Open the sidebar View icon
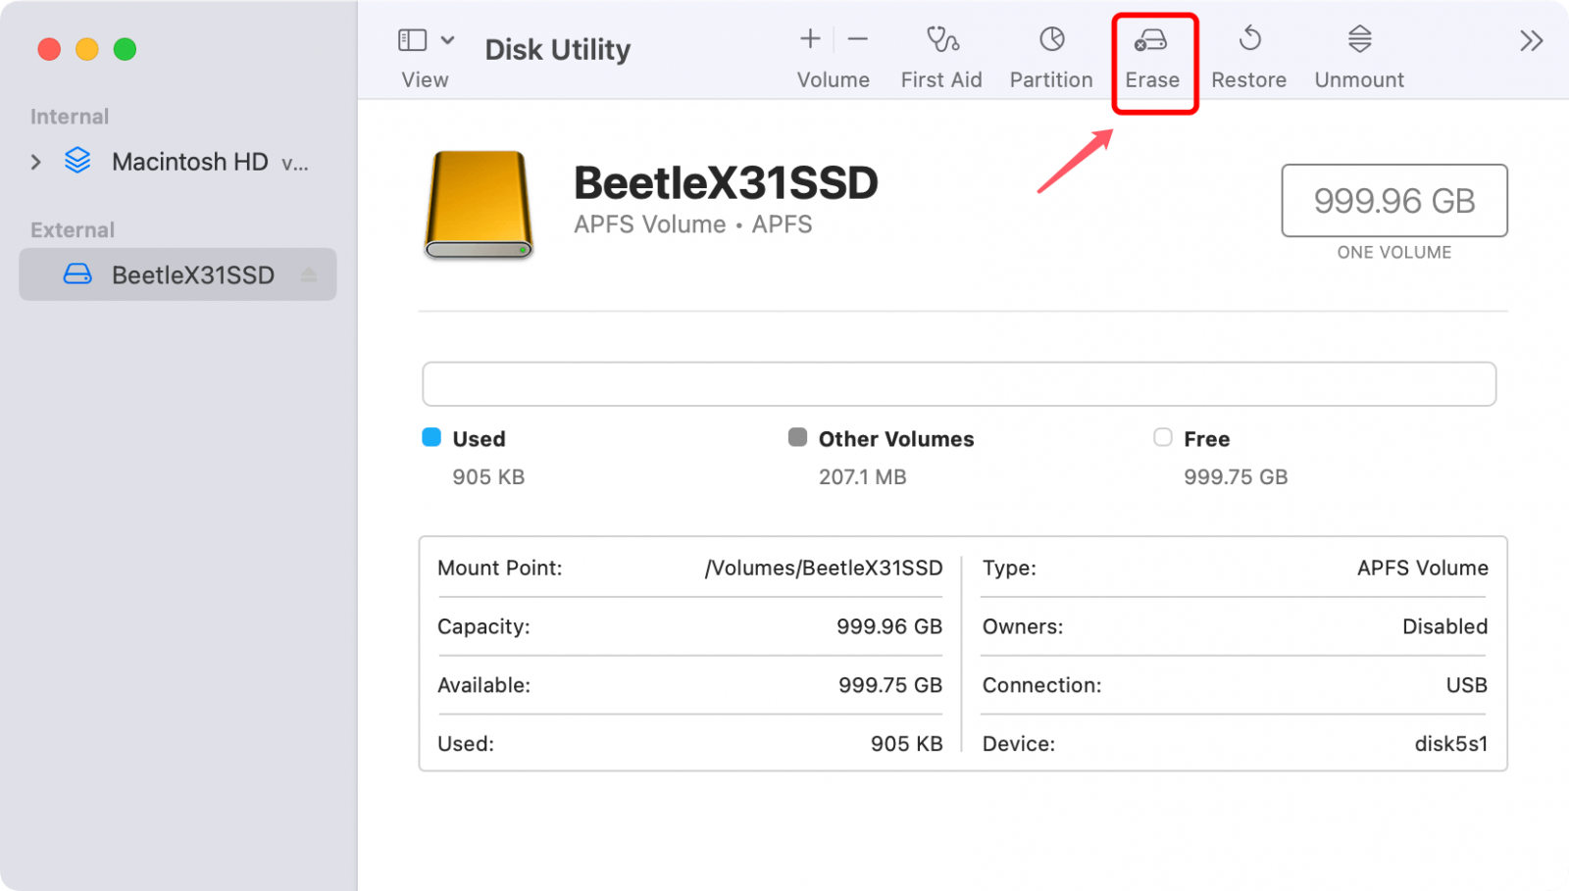This screenshot has height=891, width=1569. coord(411,39)
